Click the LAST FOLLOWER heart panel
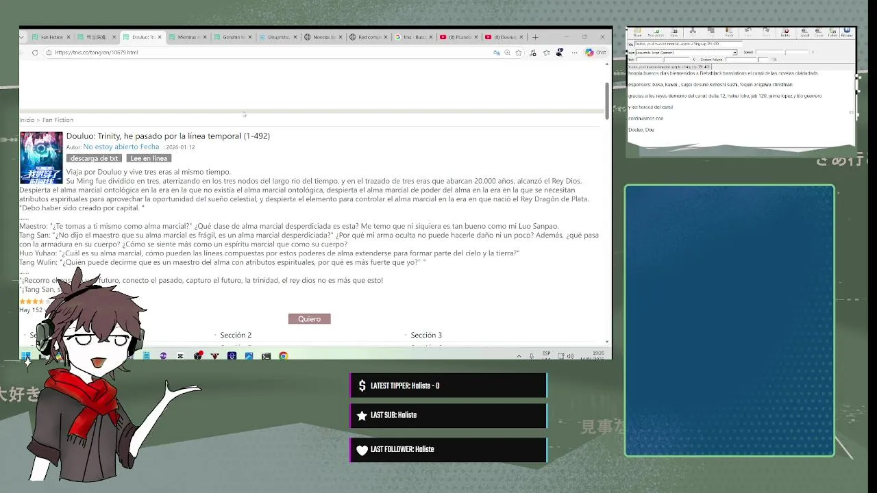This screenshot has width=877, height=493. pyautogui.click(x=448, y=449)
